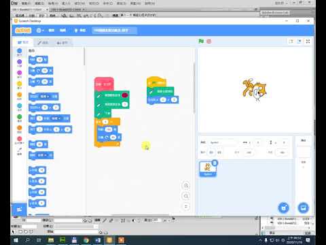This screenshot has width=326, height=245.
Task: Switch to the Sounds tab
Action: click(62, 43)
